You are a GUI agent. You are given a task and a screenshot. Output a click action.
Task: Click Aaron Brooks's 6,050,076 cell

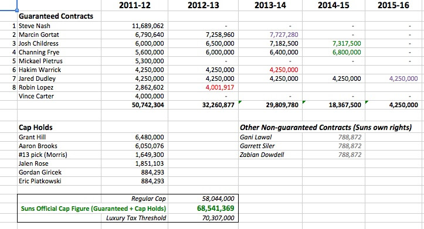[134, 146]
